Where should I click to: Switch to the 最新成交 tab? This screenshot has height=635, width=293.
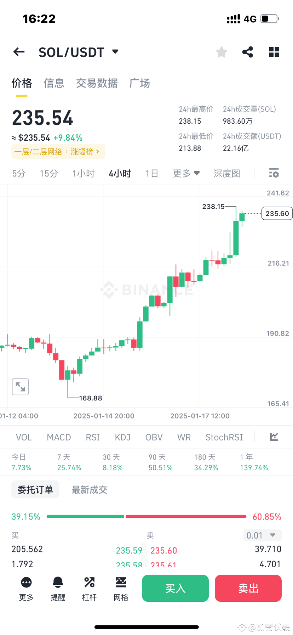(x=89, y=489)
